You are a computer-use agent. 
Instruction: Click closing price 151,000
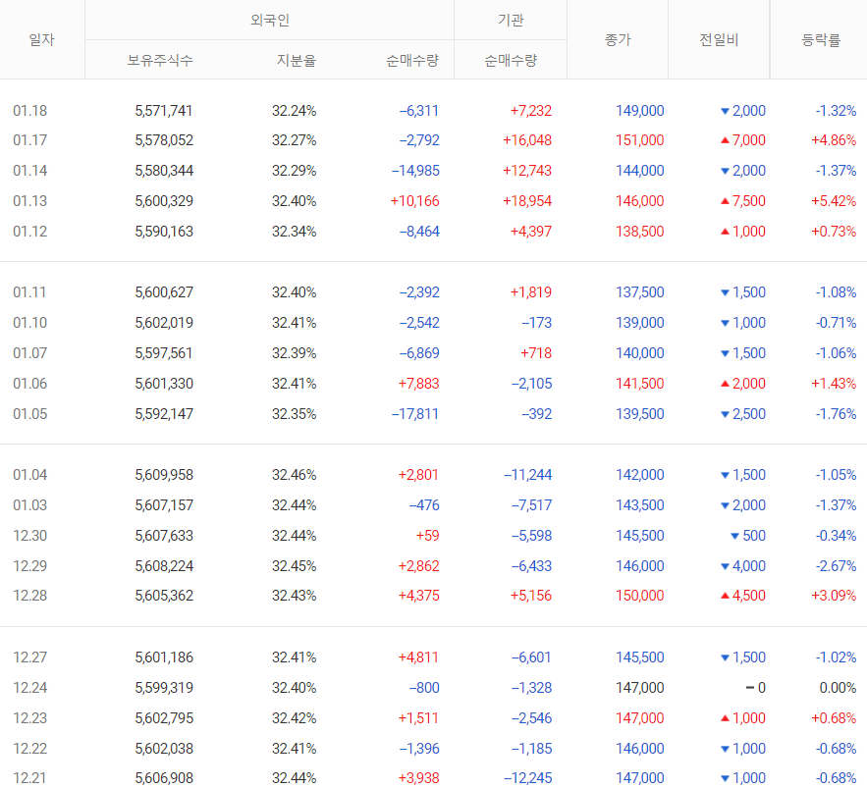pos(640,140)
